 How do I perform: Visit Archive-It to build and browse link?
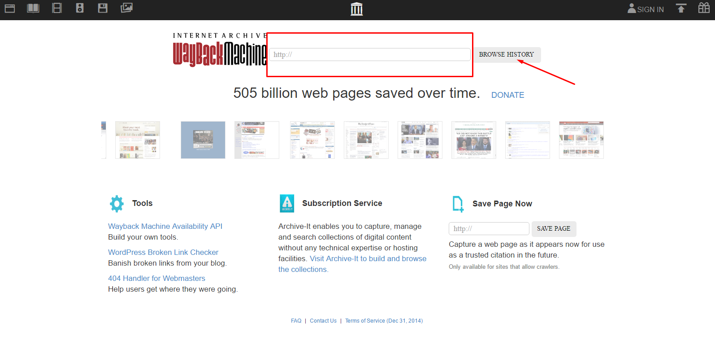pos(352,264)
